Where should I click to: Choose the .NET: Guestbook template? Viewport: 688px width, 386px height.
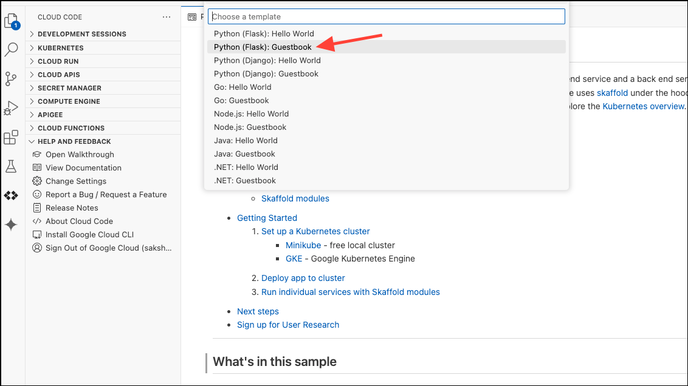(245, 180)
